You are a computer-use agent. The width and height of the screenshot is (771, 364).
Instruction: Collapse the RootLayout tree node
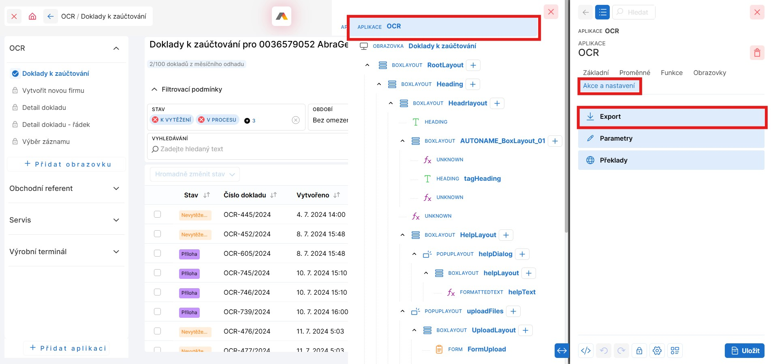[367, 65]
